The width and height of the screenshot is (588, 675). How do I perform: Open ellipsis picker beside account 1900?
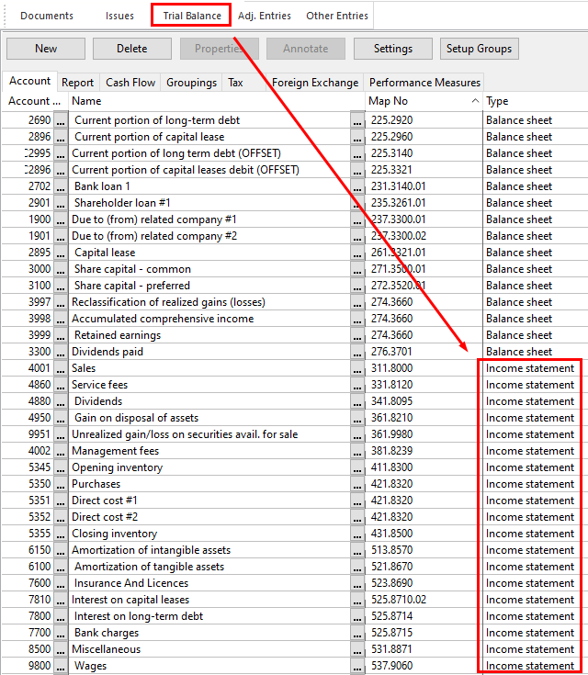click(x=61, y=219)
